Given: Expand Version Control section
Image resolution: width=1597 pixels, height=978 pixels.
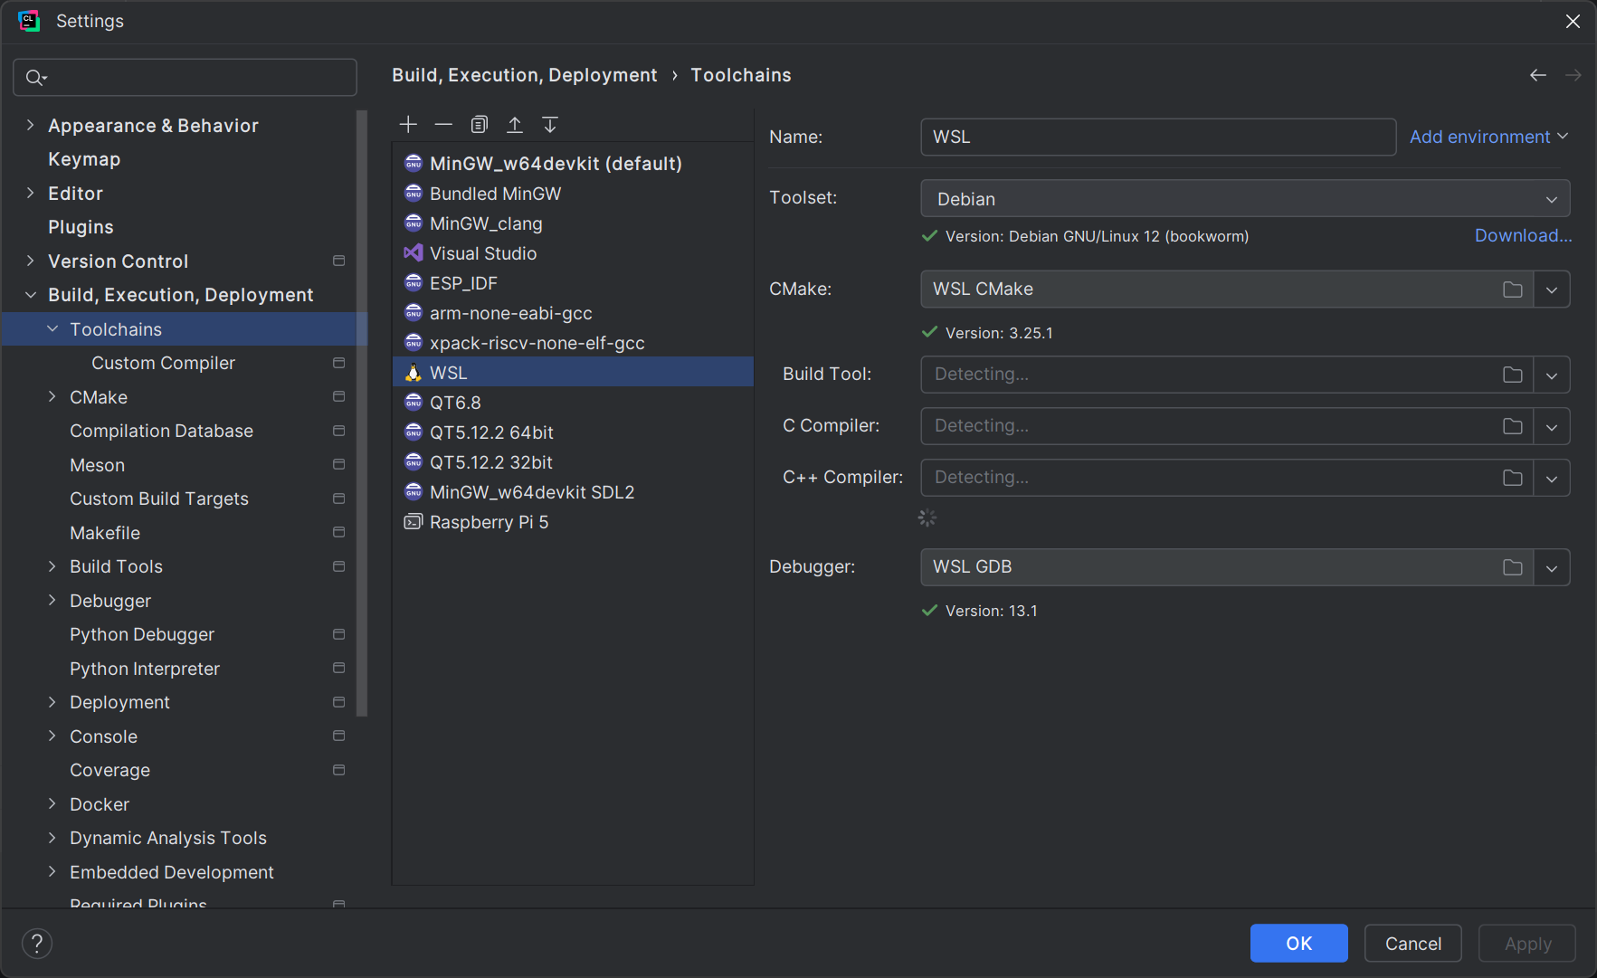Looking at the screenshot, I should coord(31,261).
